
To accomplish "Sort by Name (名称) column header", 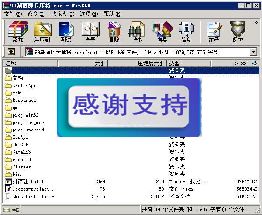I will tap(31, 64).
